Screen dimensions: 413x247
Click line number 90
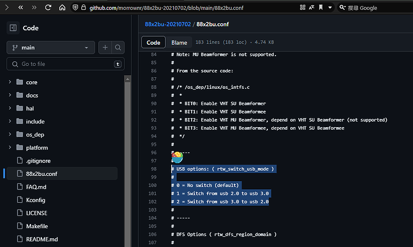(154, 103)
